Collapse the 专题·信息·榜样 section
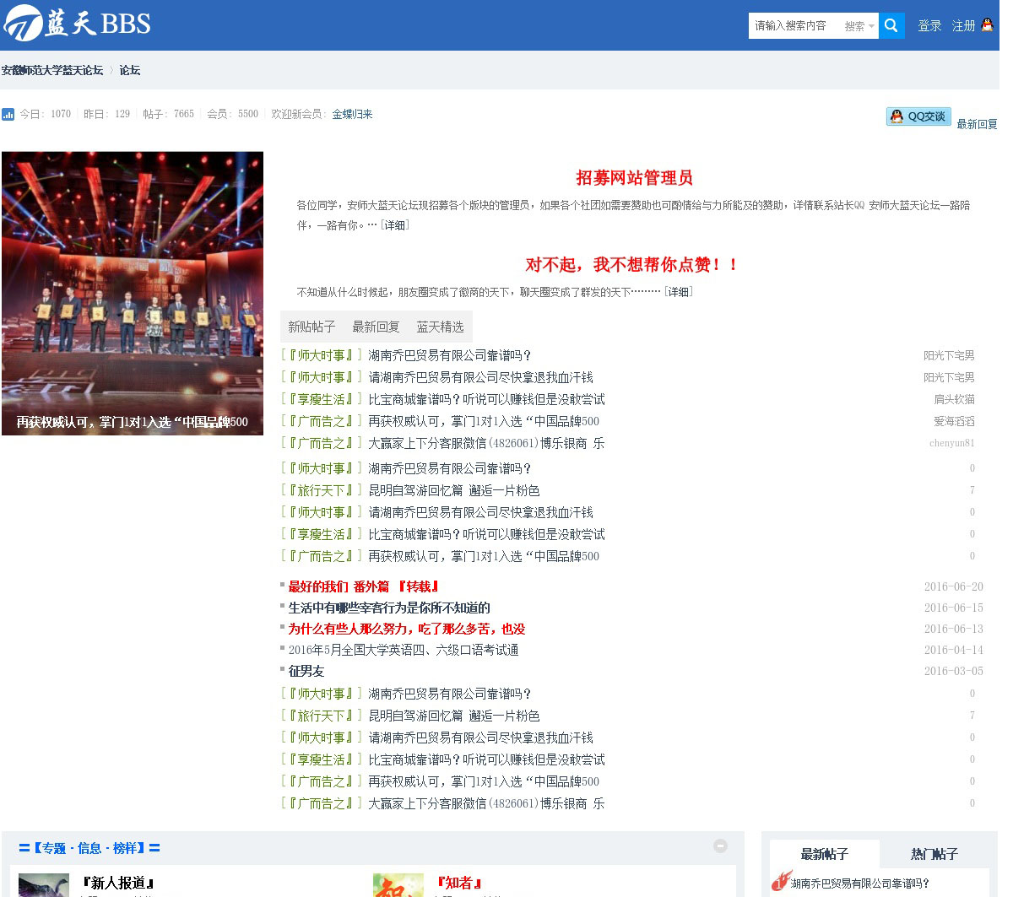The height and width of the screenshot is (897, 1013). (720, 846)
